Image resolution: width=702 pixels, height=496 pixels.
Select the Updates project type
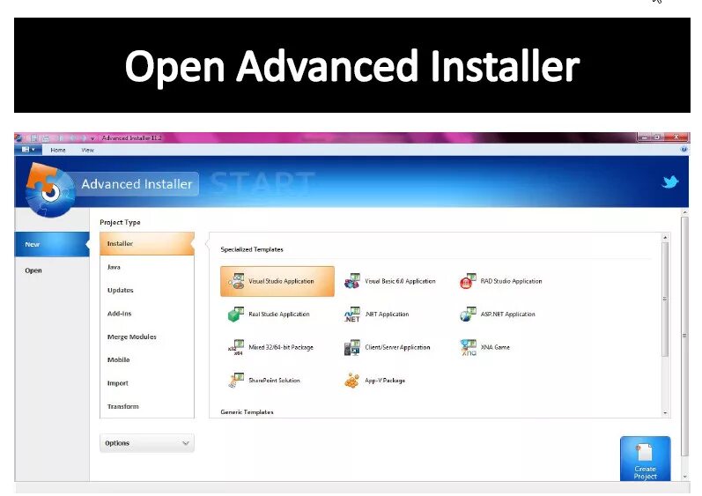pyautogui.click(x=147, y=291)
